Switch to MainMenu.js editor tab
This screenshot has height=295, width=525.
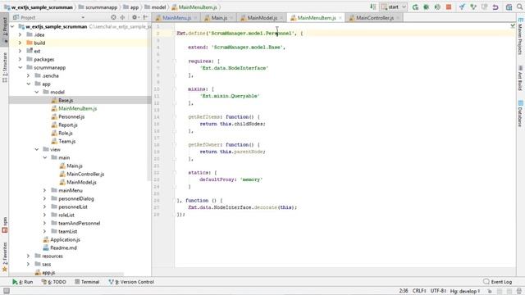pyautogui.click(x=176, y=18)
